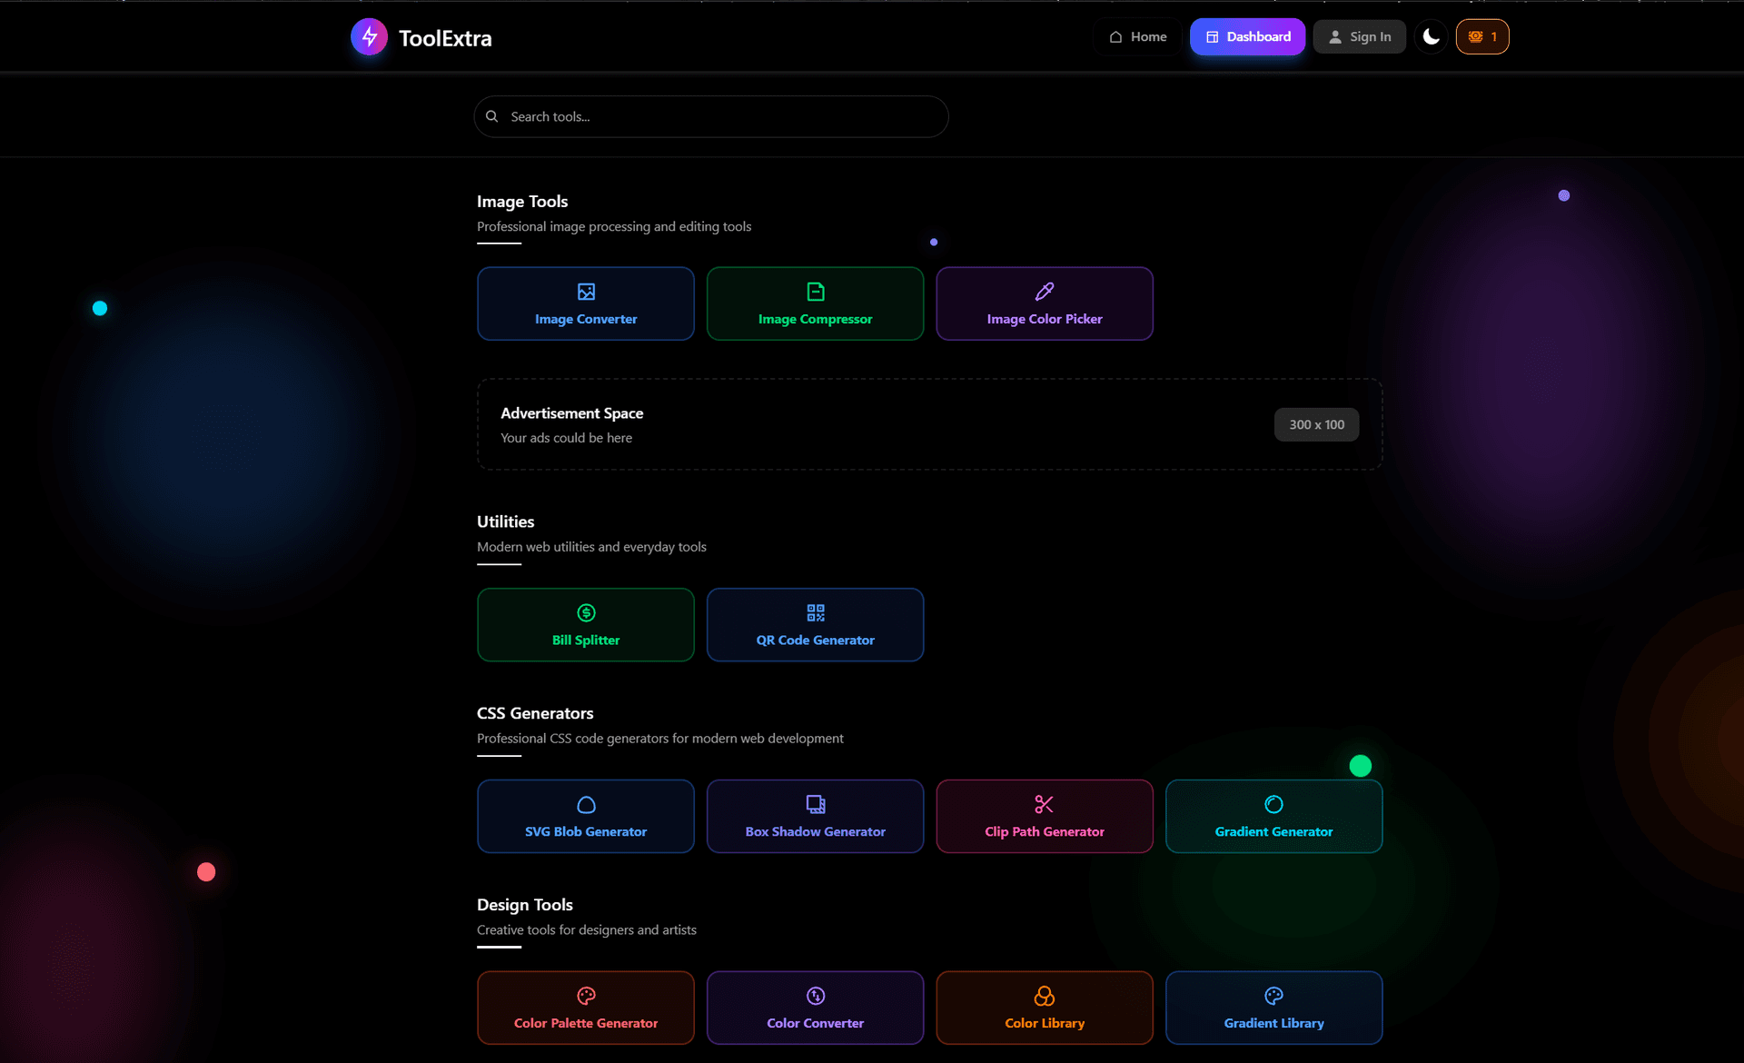Click the ToolExtra lightning logo

369,36
